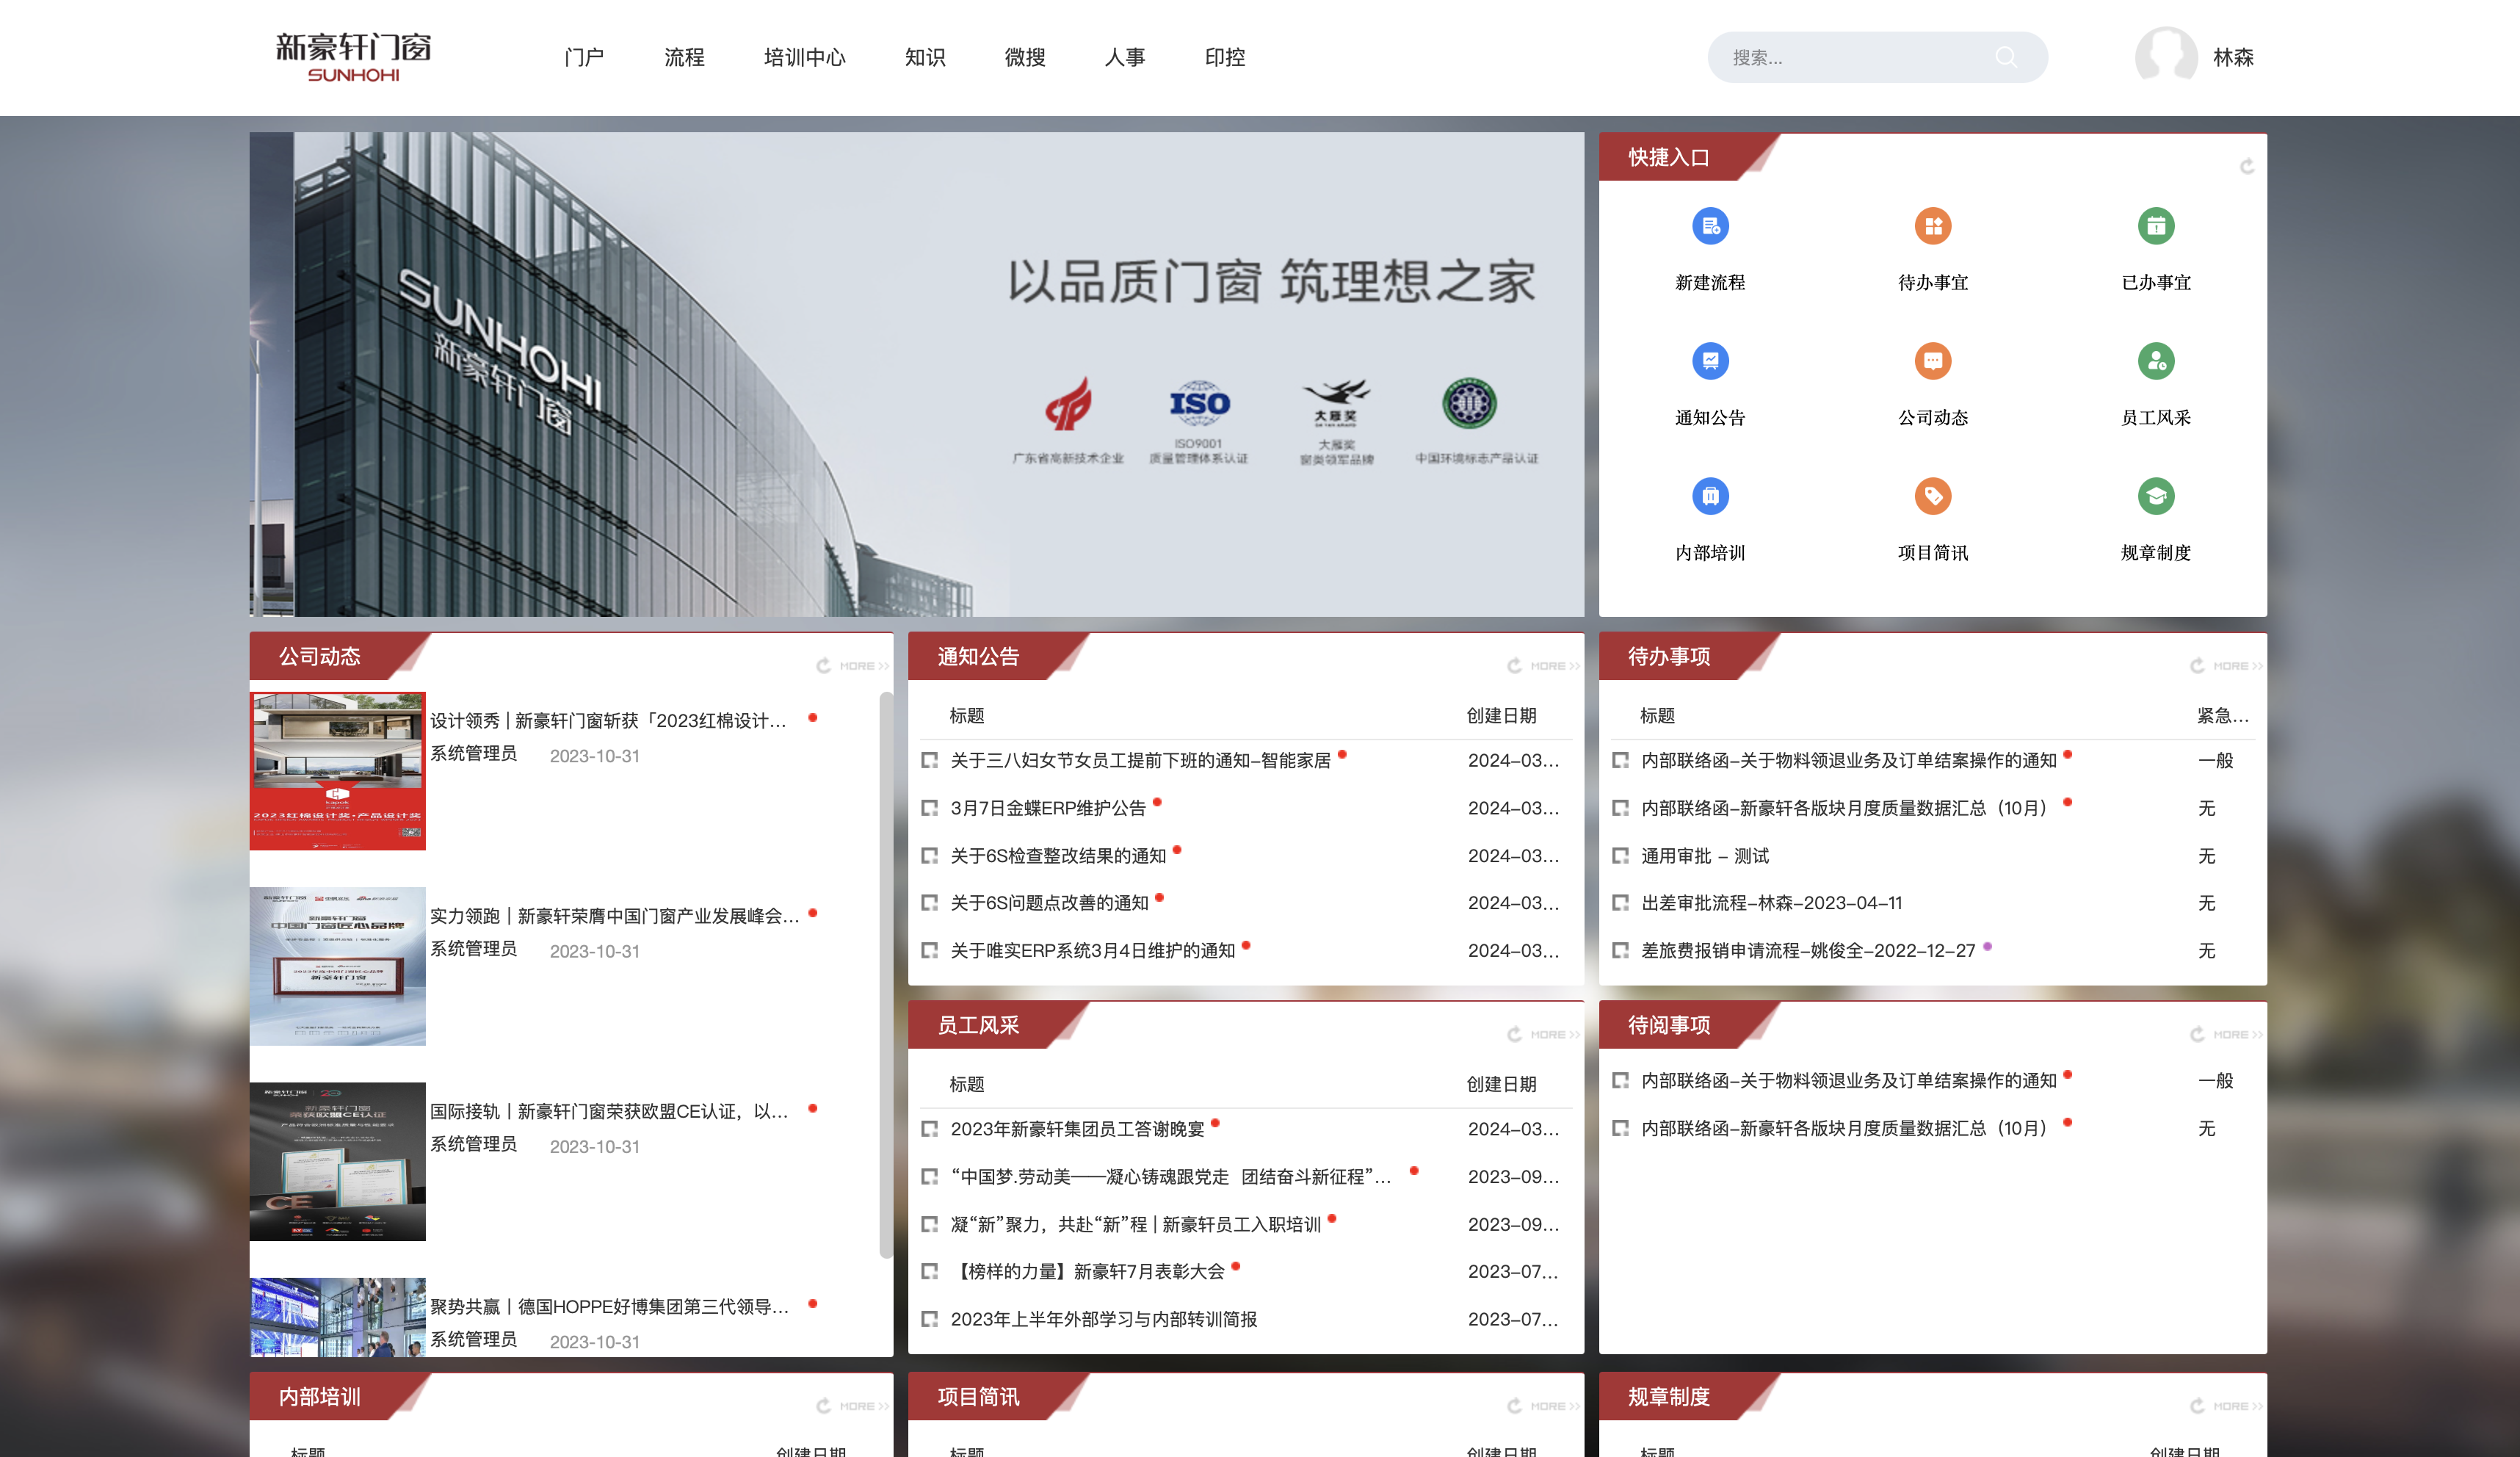Click the icon box before 2023年新豪轩集团员工答谢晚宴

click(929, 1129)
